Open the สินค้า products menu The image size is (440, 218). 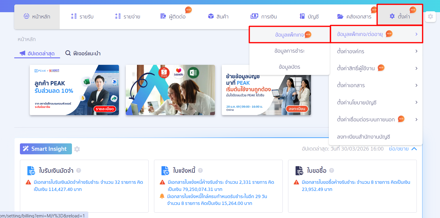coord(218,17)
